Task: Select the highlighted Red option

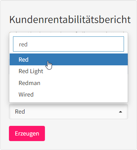Action: pyautogui.click(x=69, y=59)
